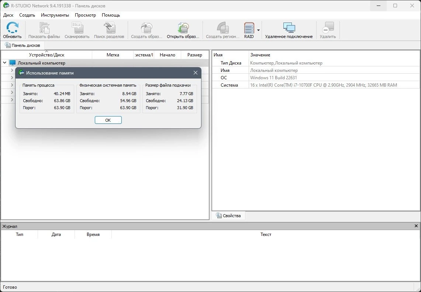421x292 pixels.
Task: Open the Создать menu
Action: (x=27, y=15)
